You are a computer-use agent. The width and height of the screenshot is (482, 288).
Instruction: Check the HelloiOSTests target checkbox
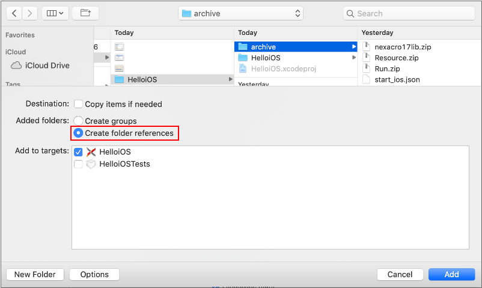(78, 164)
